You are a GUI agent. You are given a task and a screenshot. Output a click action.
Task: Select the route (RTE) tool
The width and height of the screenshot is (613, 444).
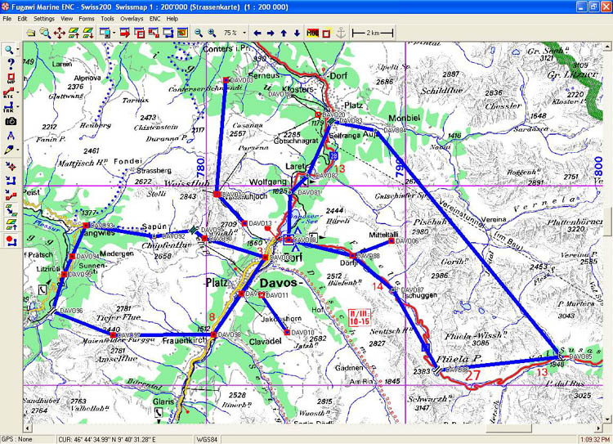tap(10, 94)
